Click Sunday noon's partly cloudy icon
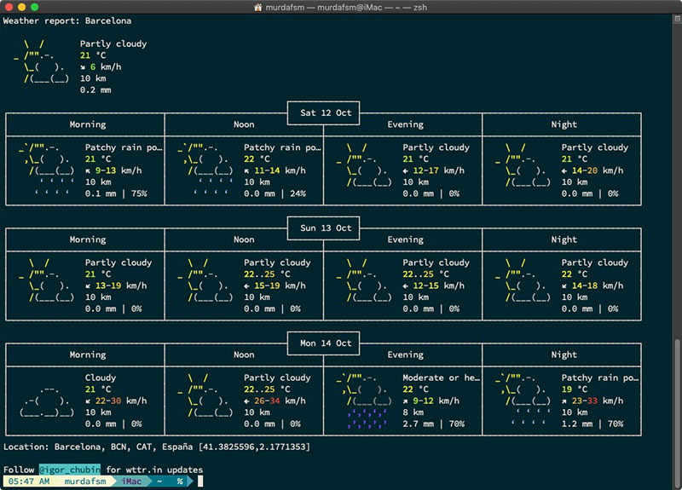Image resolution: width=682 pixels, height=490 pixels. pos(205,280)
